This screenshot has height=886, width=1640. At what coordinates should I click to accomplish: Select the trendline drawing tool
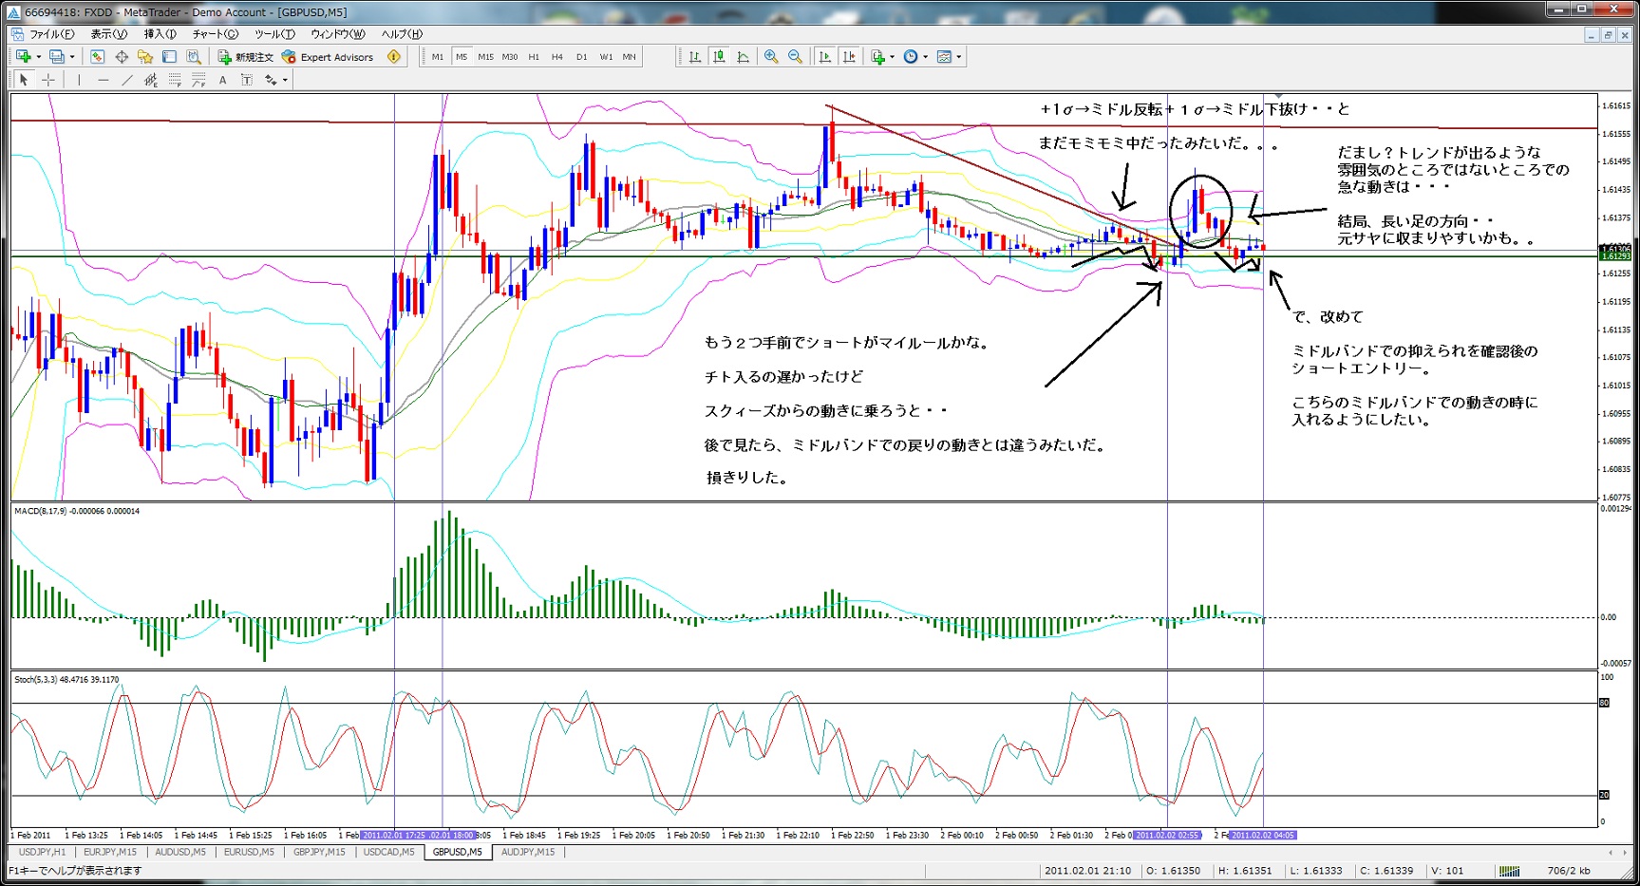point(127,80)
